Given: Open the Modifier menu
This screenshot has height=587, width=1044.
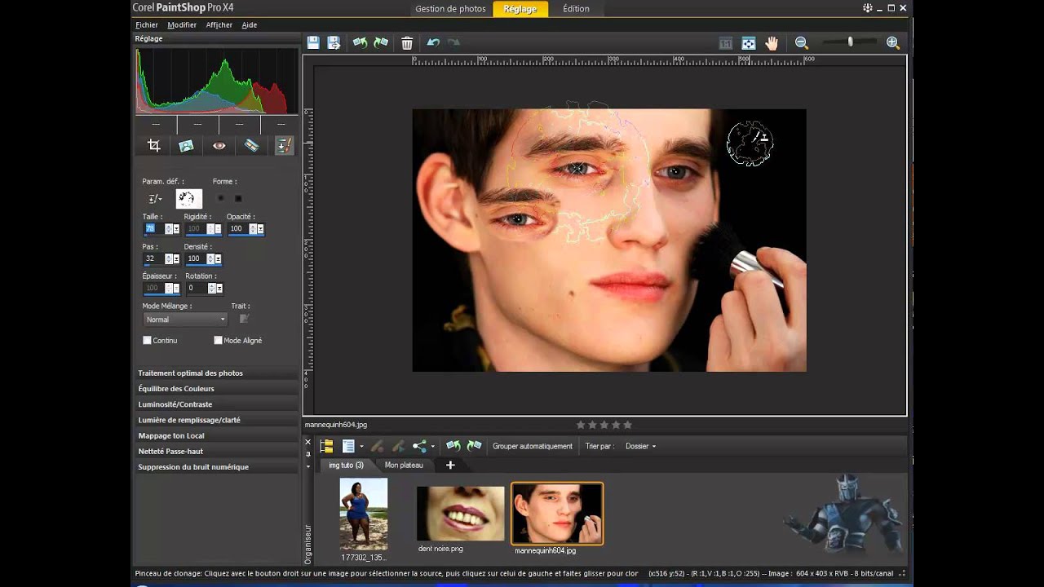Looking at the screenshot, I should 182,24.
